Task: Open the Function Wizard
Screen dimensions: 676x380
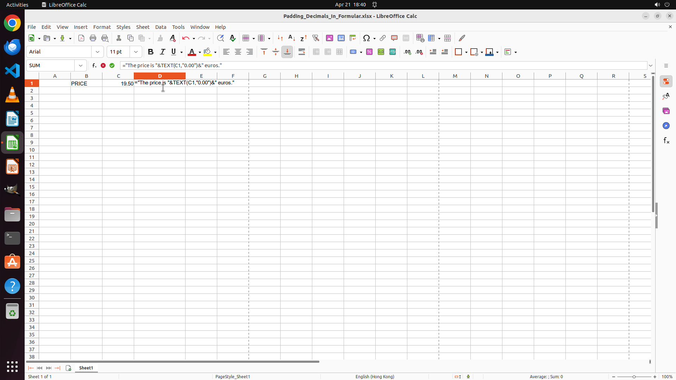Action: click(x=94, y=65)
